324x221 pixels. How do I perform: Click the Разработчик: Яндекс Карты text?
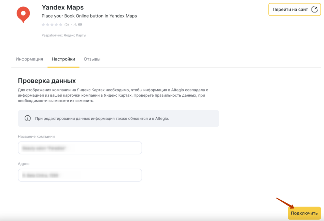(x=64, y=35)
